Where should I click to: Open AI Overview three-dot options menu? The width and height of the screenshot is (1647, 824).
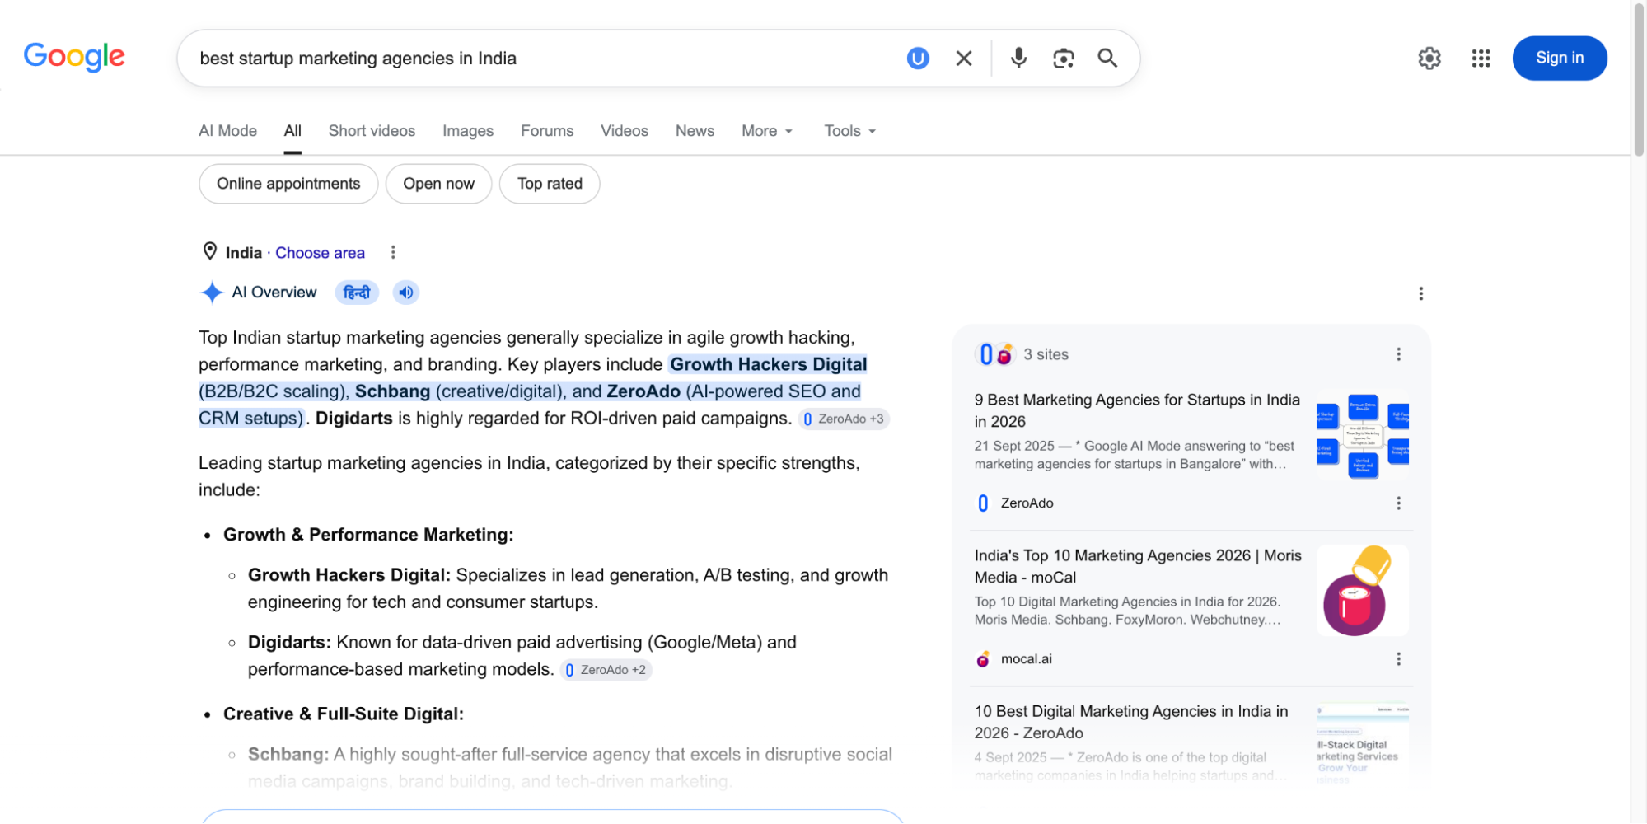[x=1420, y=293]
